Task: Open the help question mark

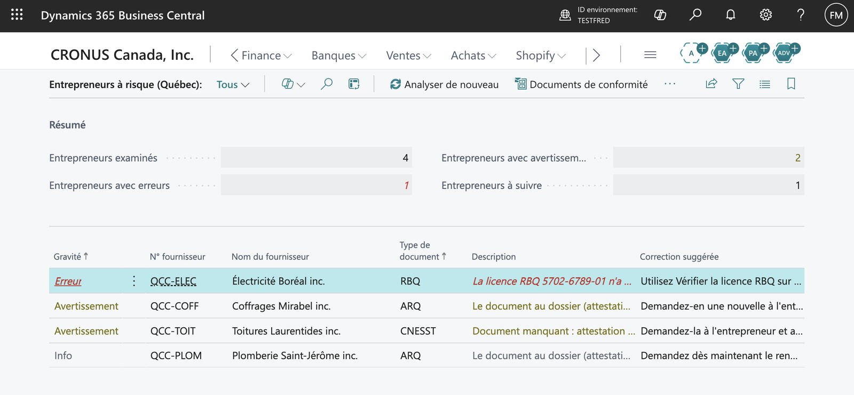Action: [x=801, y=15]
